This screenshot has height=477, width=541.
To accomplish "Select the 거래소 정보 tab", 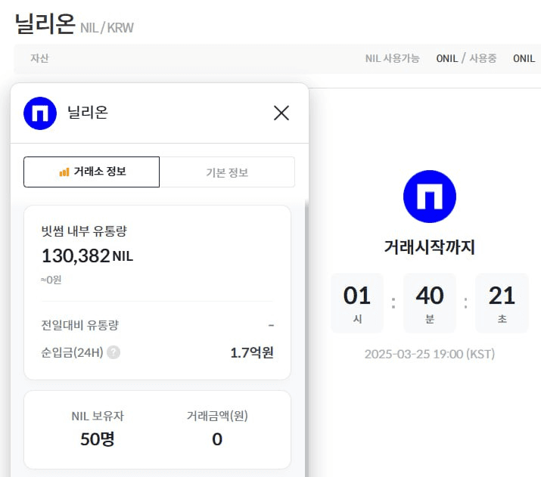I will point(92,172).
